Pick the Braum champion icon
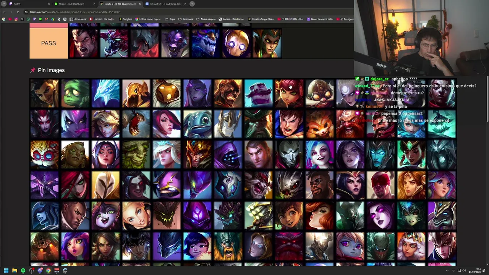This screenshot has width=489, height=275. point(259,93)
